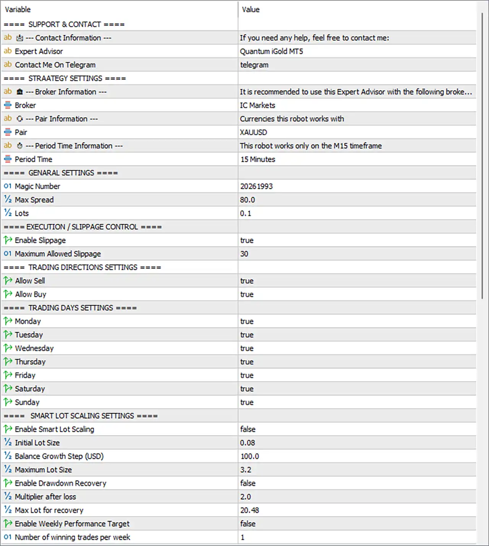The image size is (489, 546).
Task: Select the Max Lot for recovery value 20.48
Action: (x=250, y=510)
